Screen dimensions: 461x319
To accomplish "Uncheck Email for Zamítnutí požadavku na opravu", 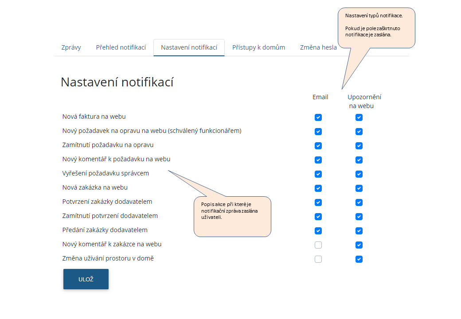I will pyautogui.click(x=318, y=146).
